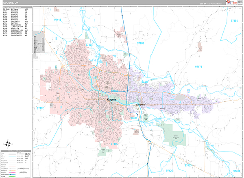Select the JUNCTION CITY row in ZIP index

[17, 26]
